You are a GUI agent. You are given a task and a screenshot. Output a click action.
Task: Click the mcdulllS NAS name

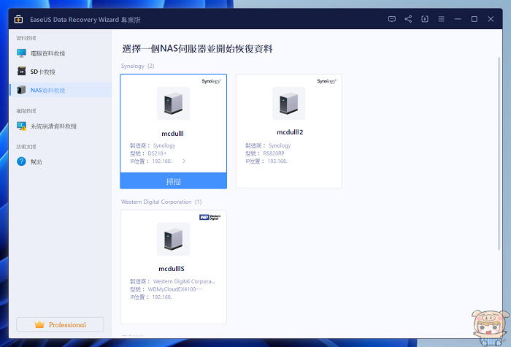pyautogui.click(x=172, y=269)
